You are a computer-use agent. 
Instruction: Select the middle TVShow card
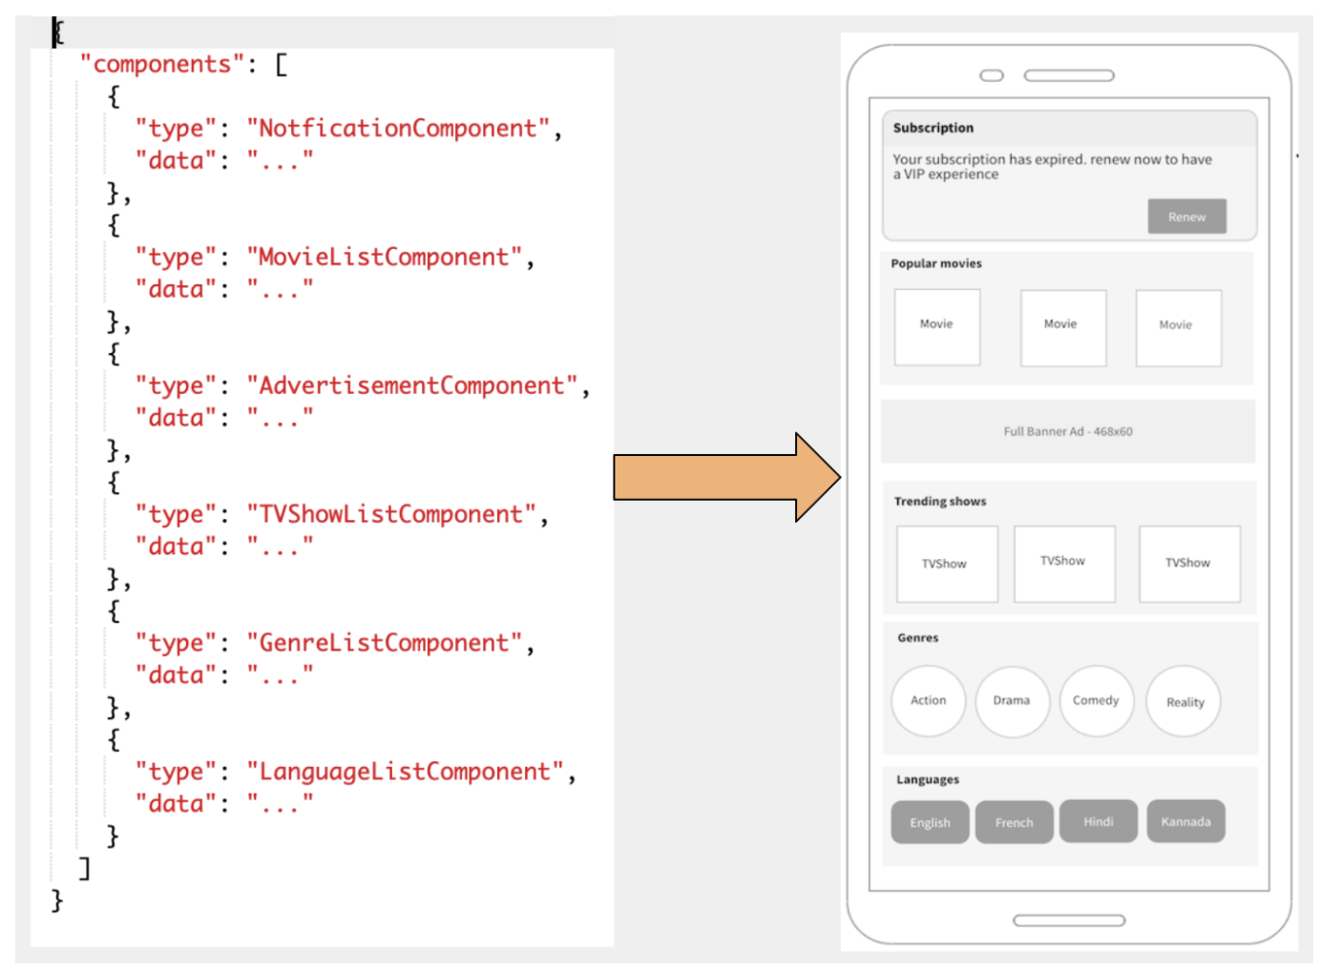(x=1064, y=564)
